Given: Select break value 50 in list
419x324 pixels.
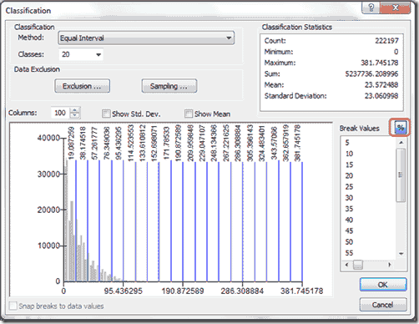Looking at the screenshot, I should pyautogui.click(x=349, y=242).
